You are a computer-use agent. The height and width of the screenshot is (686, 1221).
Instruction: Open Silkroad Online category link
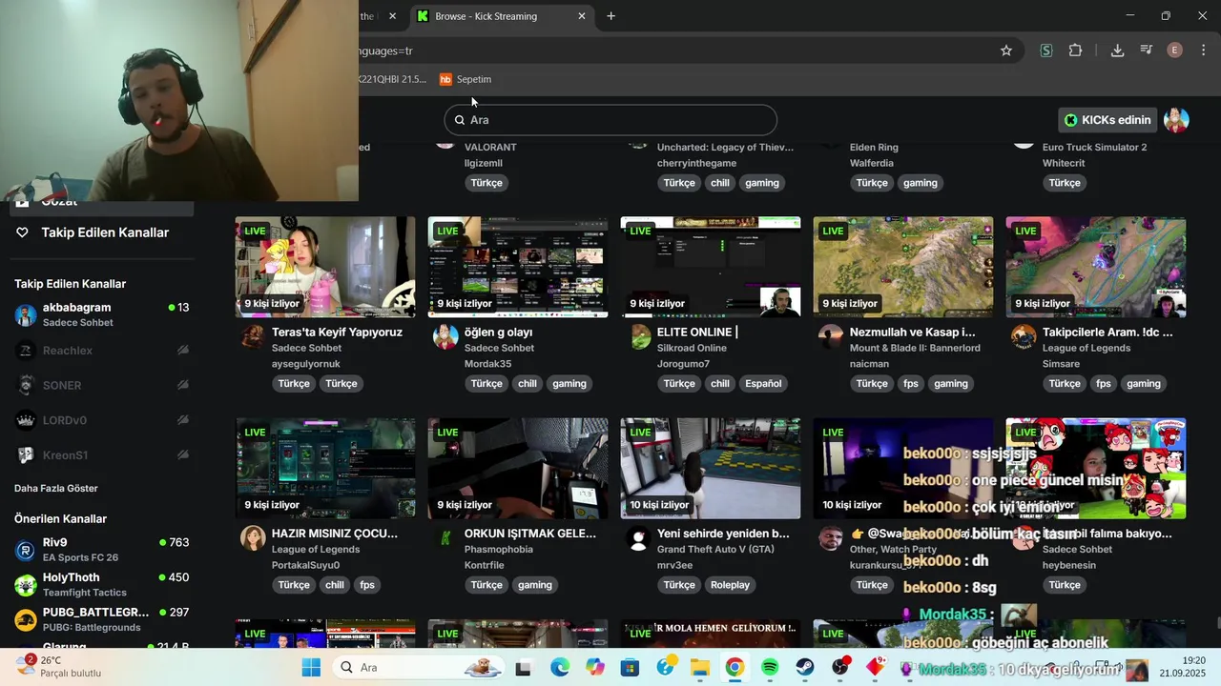(x=692, y=348)
